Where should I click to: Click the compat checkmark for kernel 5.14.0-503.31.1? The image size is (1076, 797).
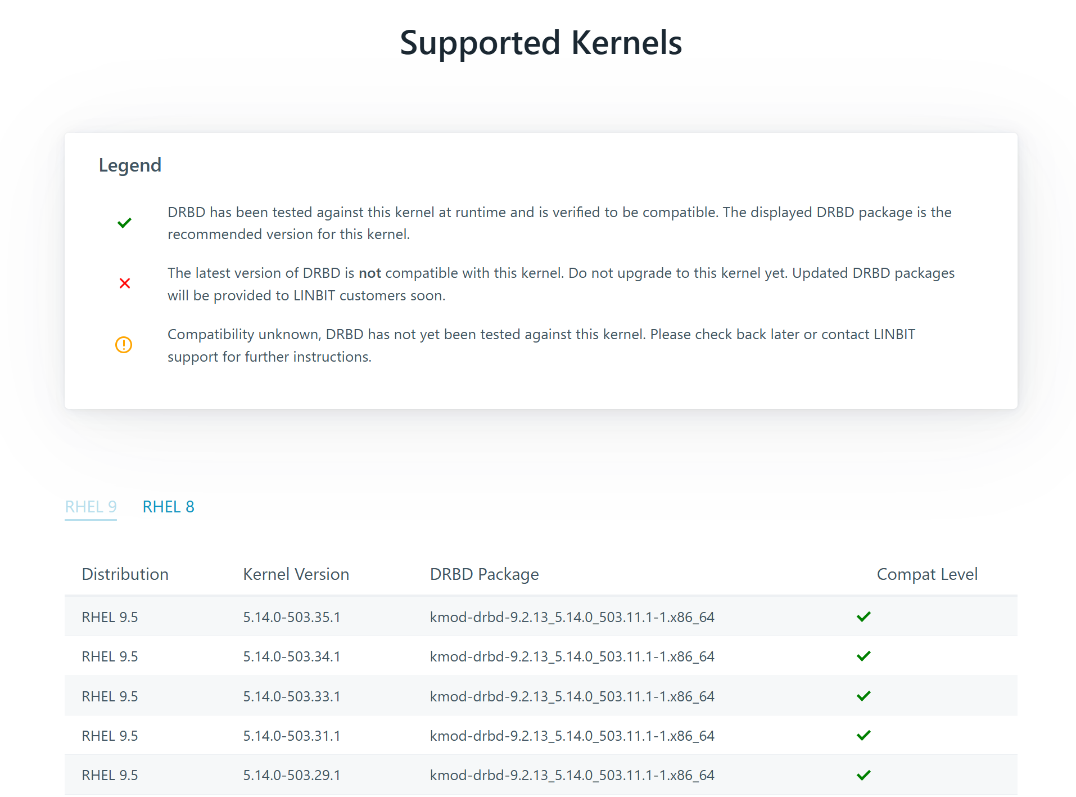coord(863,736)
